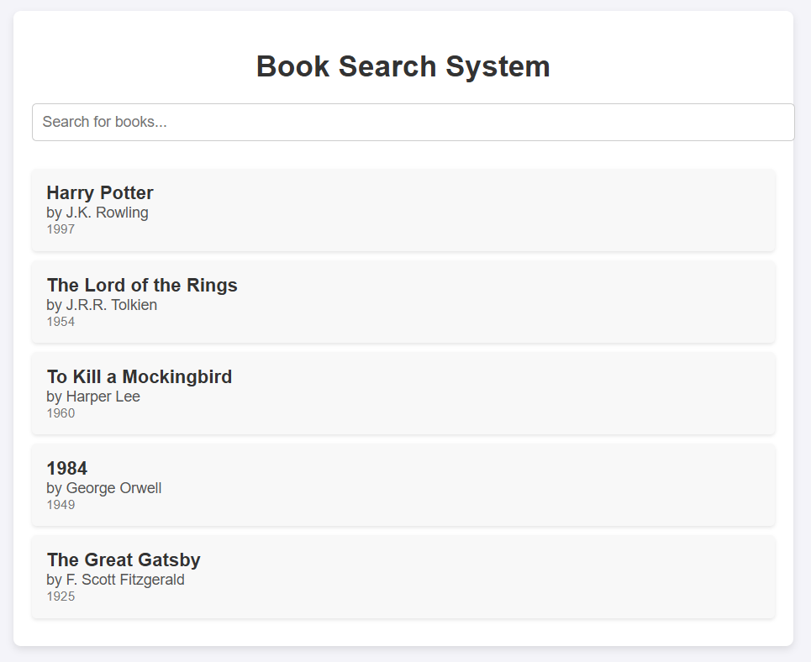Click The Great Gatsby title
Image resolution: width=811 pixels, height=662 pixels.
124,560
